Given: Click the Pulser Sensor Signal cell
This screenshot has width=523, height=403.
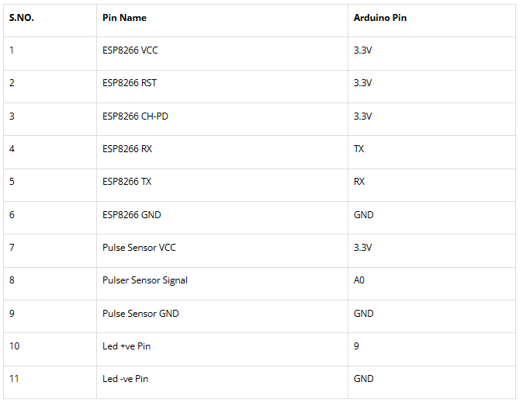Looking at the screenshot, I should (145, 280).
